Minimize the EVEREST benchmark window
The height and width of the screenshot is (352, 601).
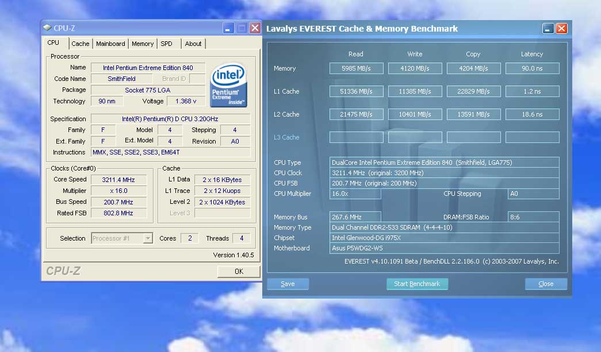tap(548, 29)
